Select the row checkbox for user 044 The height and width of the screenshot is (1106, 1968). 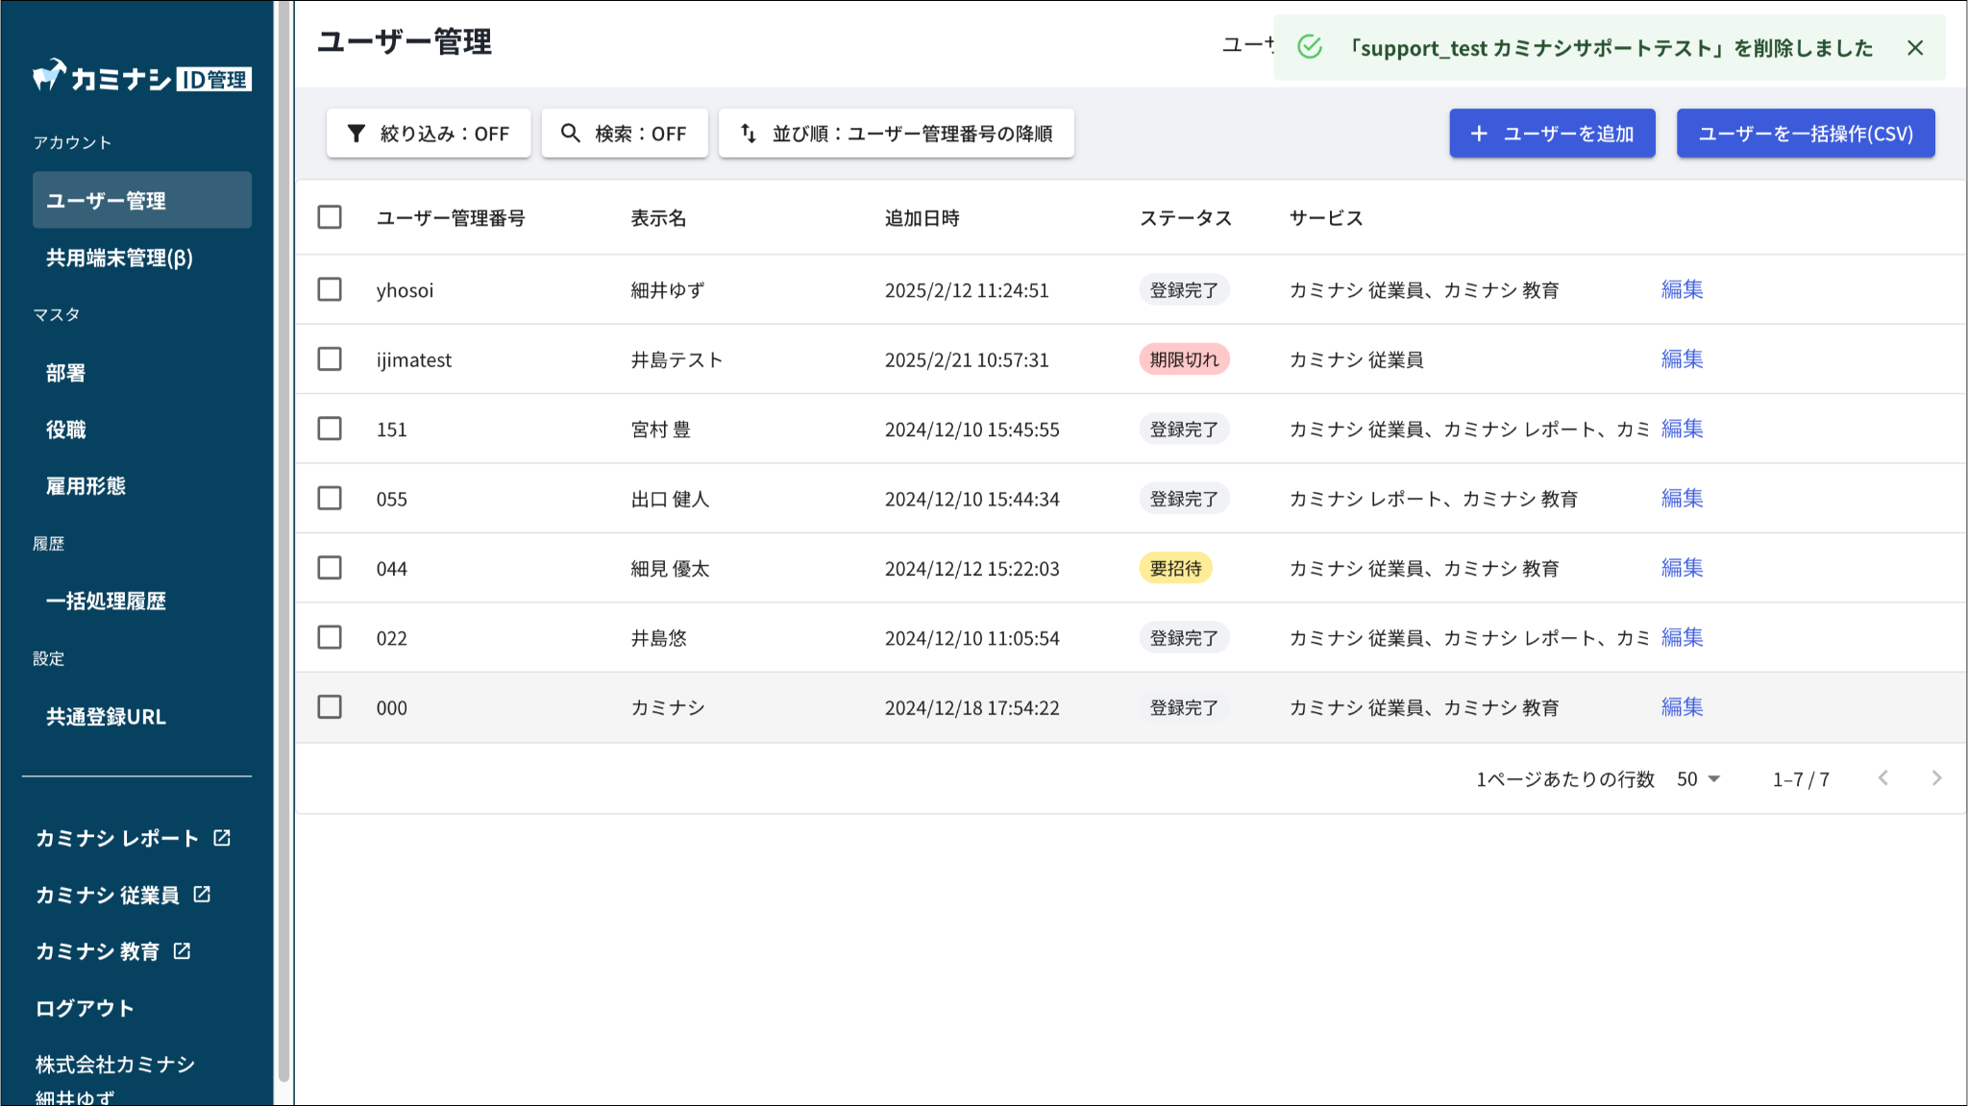(330, 568)
